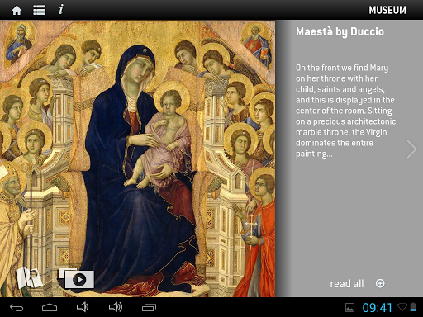Lower volume with the quiet speaker icon
This screenshot has width=423, height=317.
click(83, 307)
